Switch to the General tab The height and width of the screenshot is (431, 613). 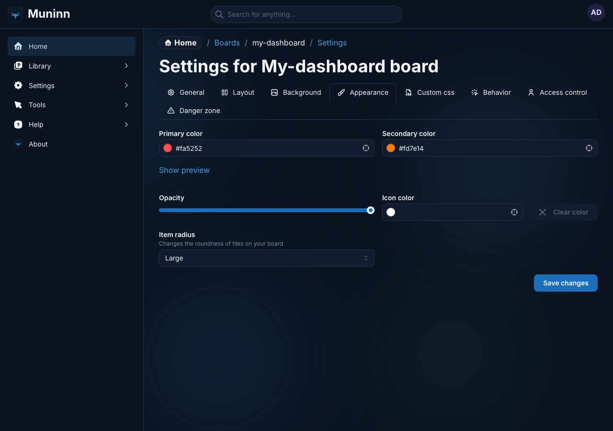click(x=186, y=92)
